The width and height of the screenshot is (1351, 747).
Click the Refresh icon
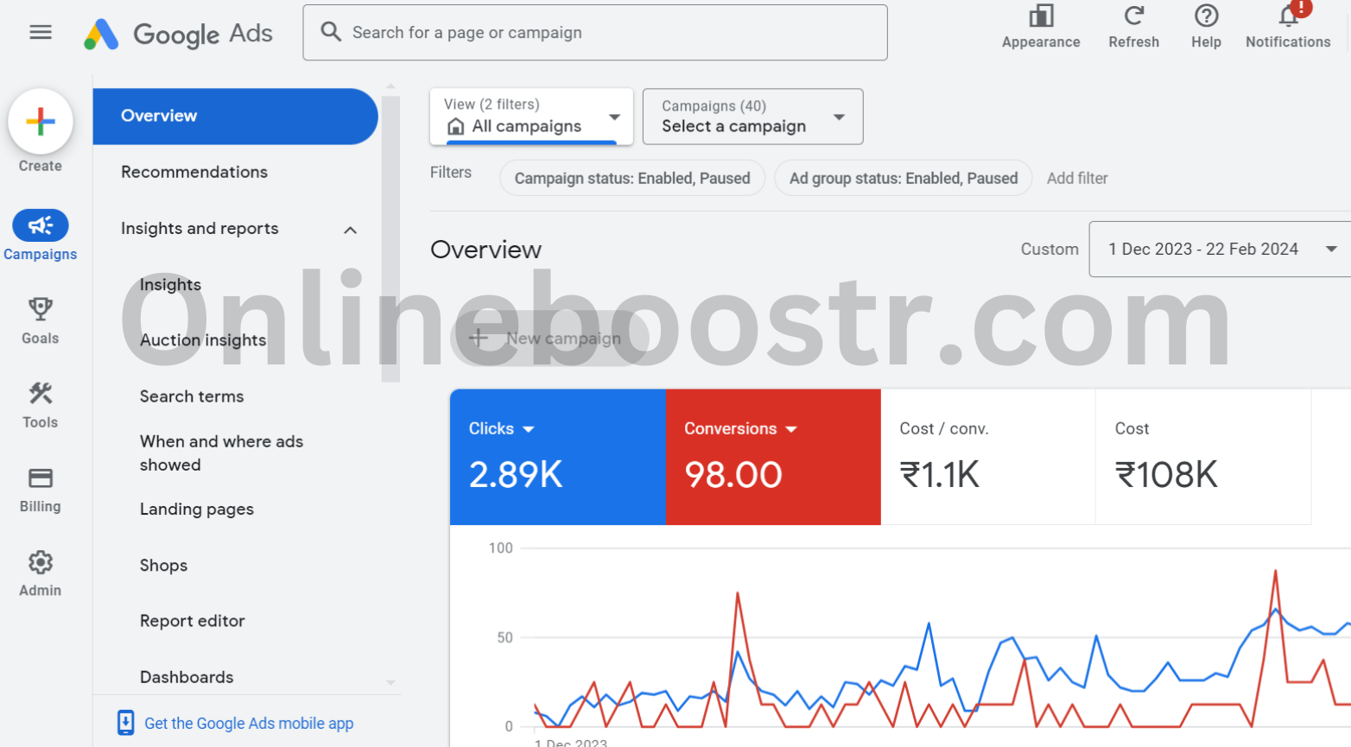pyautogui.click(x=1133, y=16)
